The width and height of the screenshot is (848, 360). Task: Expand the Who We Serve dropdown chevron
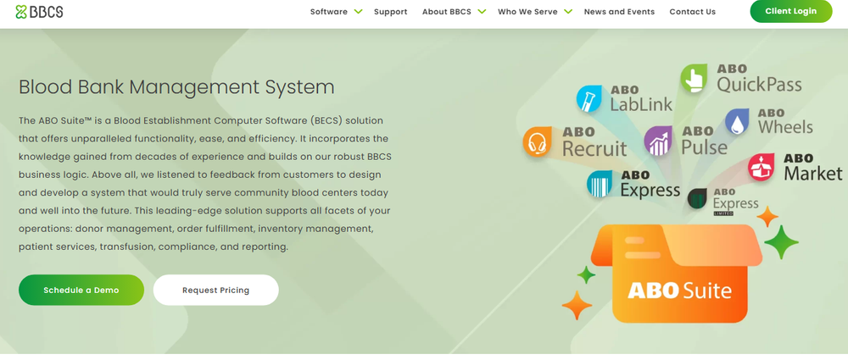[x=568, y=11]
